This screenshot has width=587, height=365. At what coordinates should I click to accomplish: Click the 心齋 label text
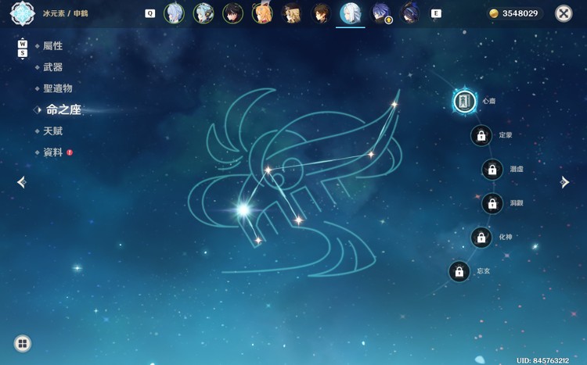tap(489, 101)
